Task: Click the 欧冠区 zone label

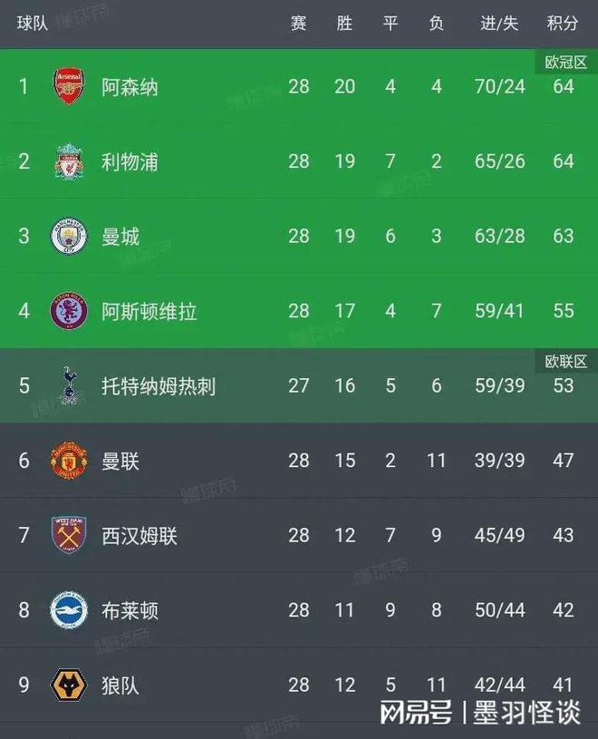Action: point(565,62)
